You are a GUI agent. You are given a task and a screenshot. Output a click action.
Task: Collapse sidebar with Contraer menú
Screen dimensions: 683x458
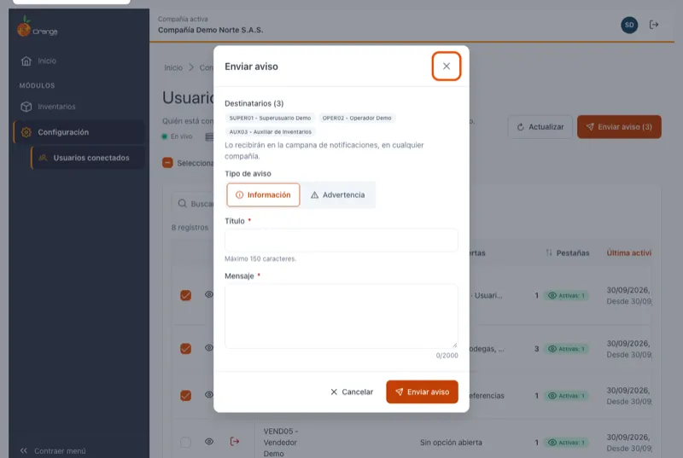pos(53,450)
